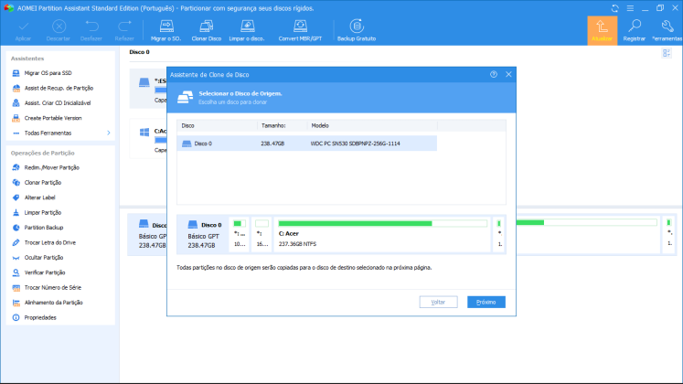
Task: Select C: Acer partition in dialog
Action: point(382,234)
